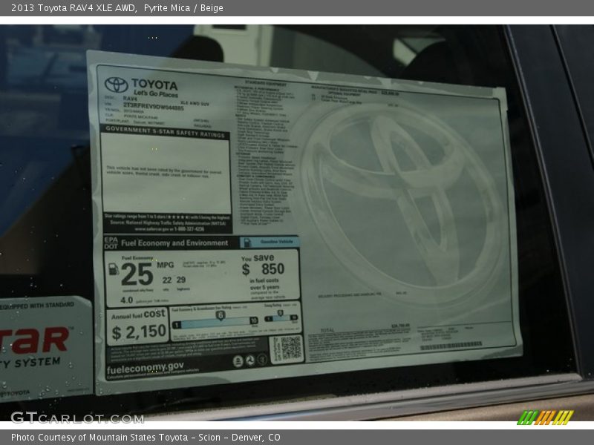594x445 pixels.
Task: Click the QR code on the sticker
Action: point(290,348)
